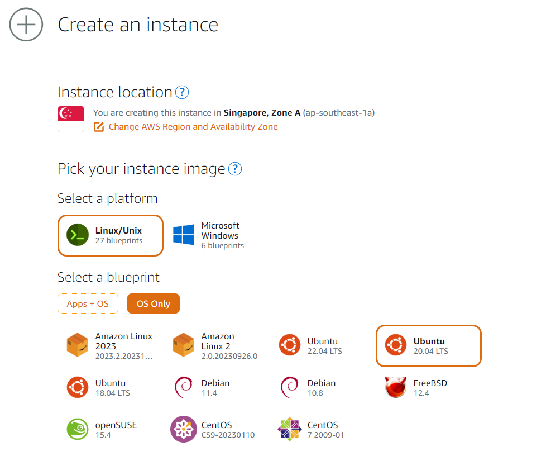Select the Amazon Linux 2 blueprint icon

(x=184, y=345)
